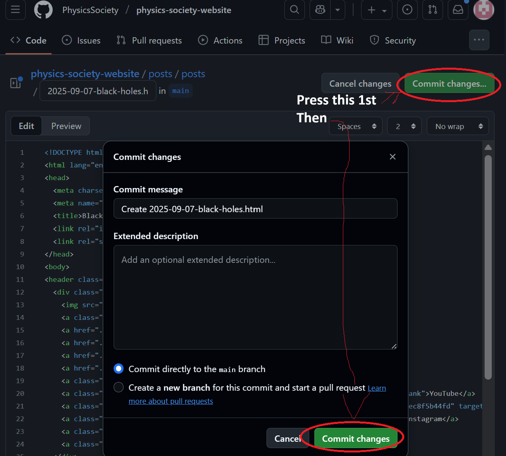The image size is (506, 456).
Task: Open the search icon
Action: click(x=294, y=10)
